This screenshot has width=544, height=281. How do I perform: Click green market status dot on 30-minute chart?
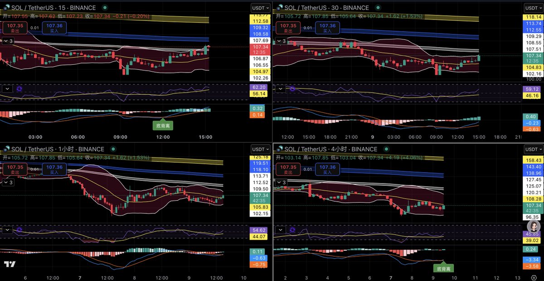(379, 8)
